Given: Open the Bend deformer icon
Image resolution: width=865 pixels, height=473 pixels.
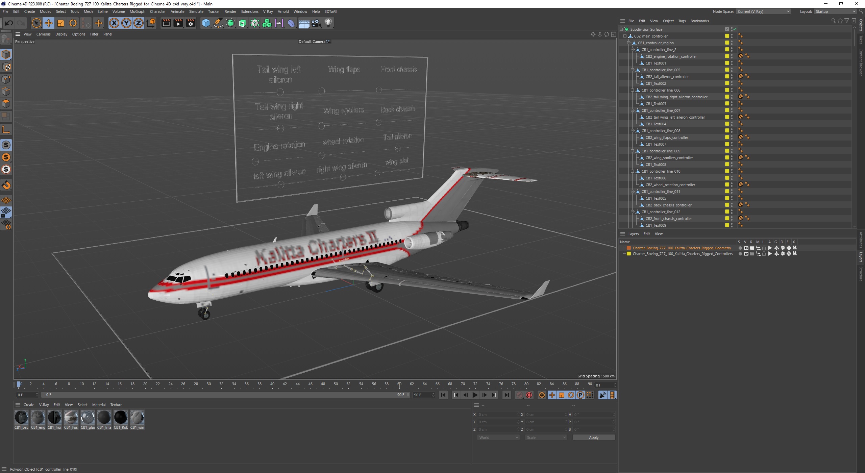Looking at the screenshot, I should click(x=291, y=23).
